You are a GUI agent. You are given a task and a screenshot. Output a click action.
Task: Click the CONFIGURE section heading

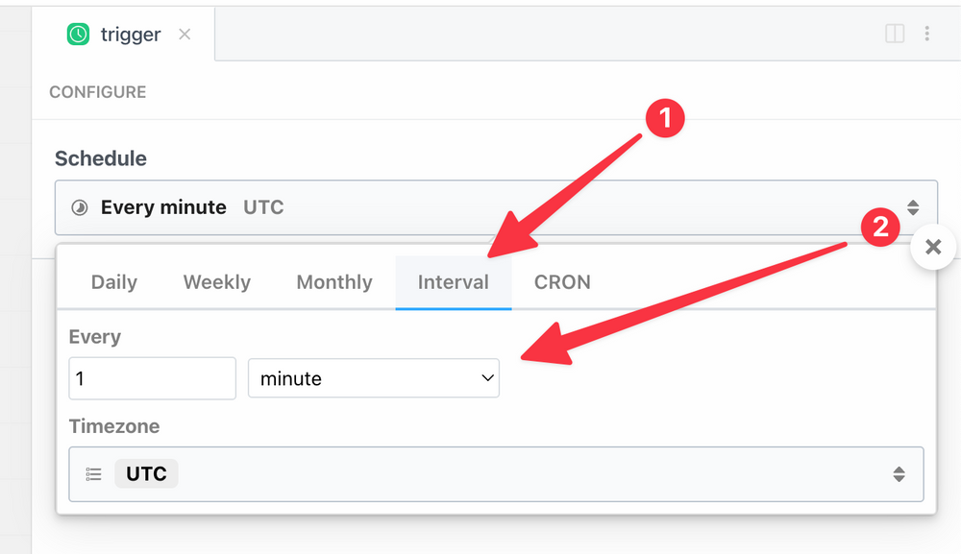[98, 92]
